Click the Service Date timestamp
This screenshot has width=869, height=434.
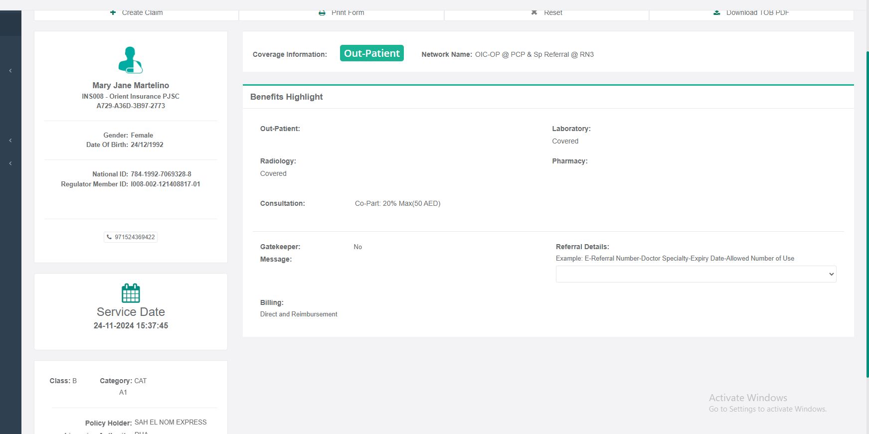click(x=131, y=325)
